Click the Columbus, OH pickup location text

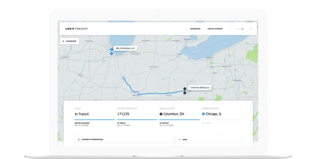tap(174, 114)
